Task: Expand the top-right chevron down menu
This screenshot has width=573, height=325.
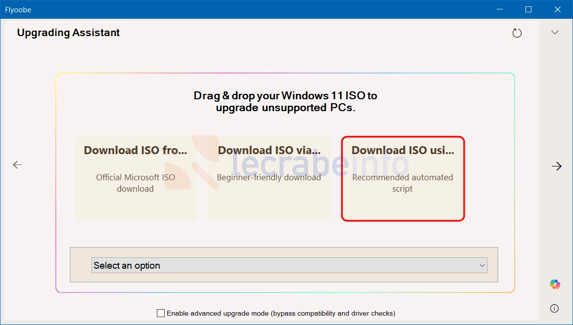Action: (x=555, y=33)
